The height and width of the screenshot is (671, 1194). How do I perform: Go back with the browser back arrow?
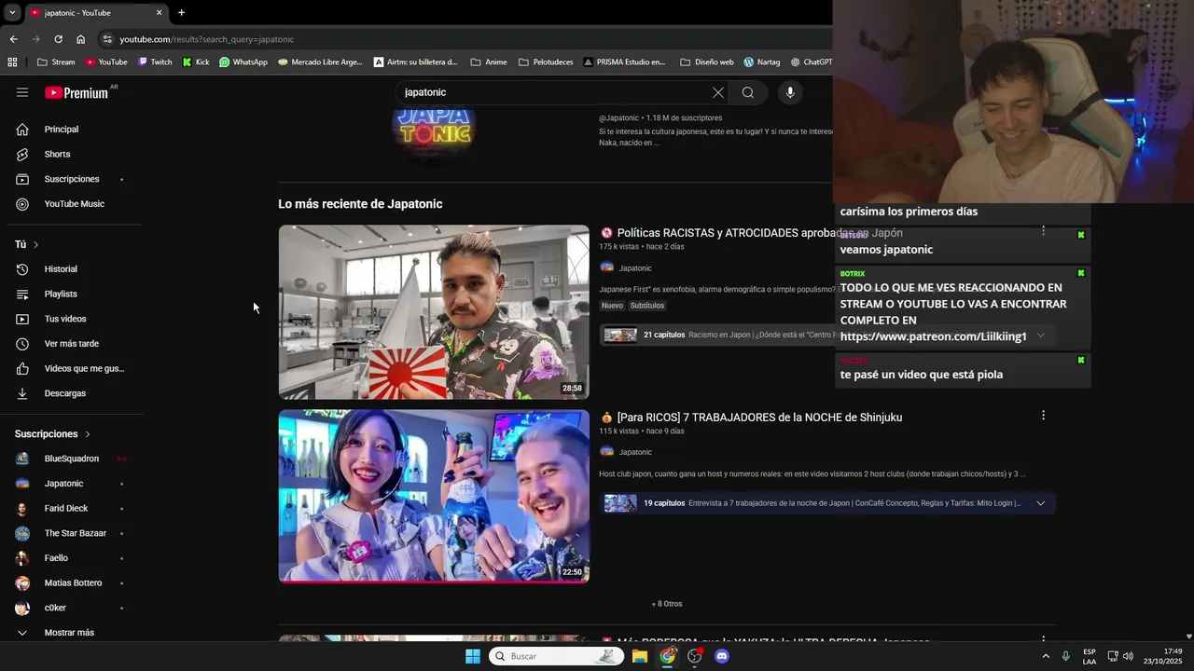coord(13,39)
